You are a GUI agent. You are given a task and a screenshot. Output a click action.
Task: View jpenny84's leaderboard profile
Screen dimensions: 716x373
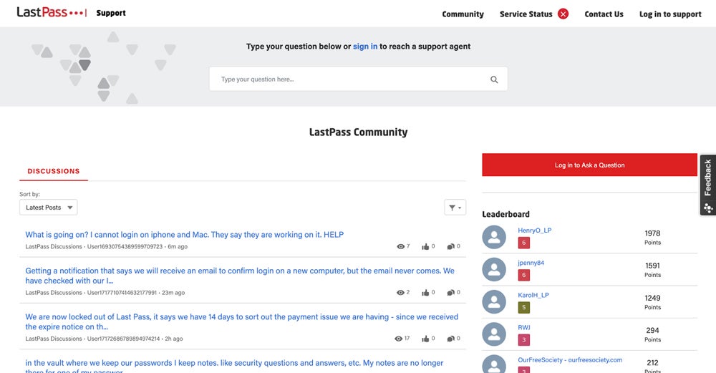click(x=531, y=263)
